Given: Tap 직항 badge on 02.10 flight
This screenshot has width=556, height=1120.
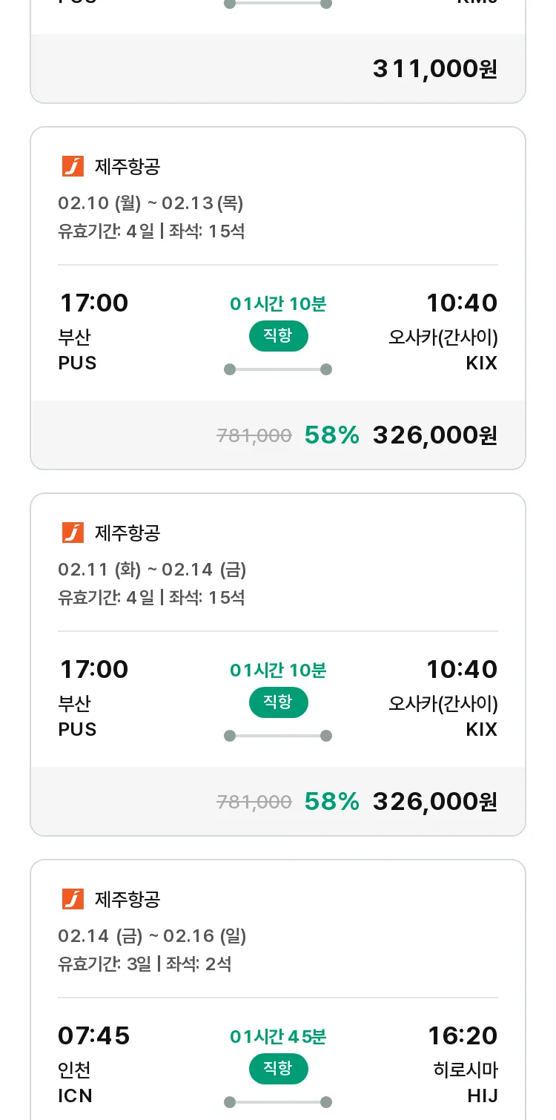Looking at the screenshot, I should pos(278,336).
